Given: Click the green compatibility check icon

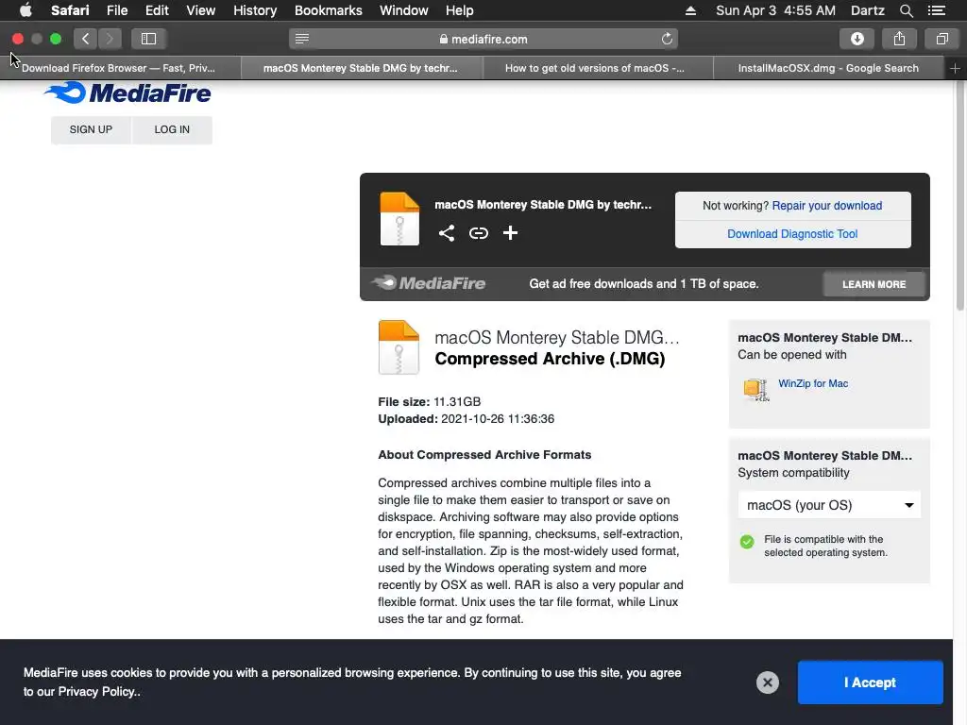Looking at the screenshot, I should [x=746, y=542].
